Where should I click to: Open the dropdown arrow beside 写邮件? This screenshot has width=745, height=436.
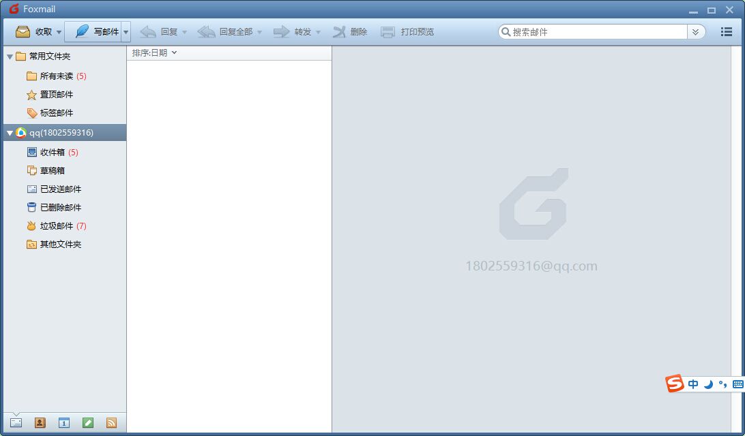(x=126, y=32)
